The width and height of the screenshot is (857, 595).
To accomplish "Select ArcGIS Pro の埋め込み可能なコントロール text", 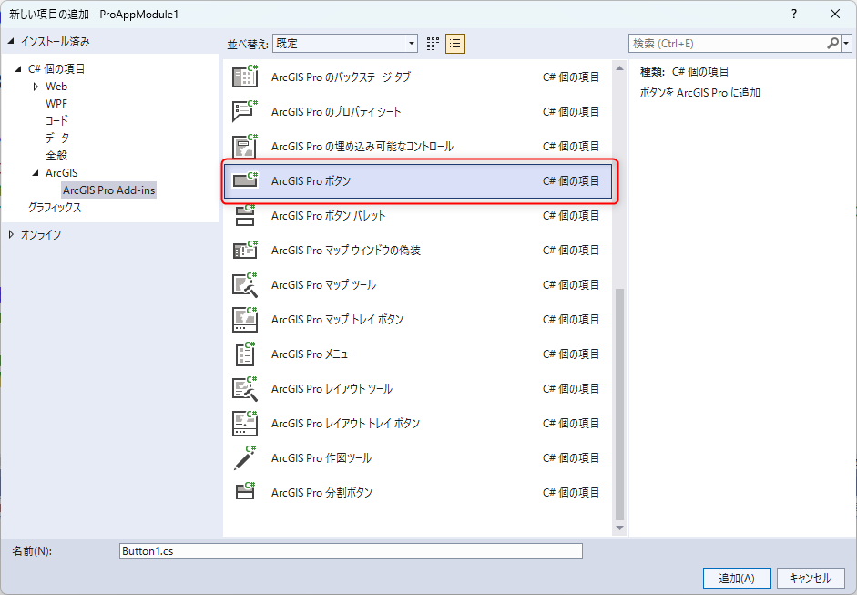I will tap(362, 147).
